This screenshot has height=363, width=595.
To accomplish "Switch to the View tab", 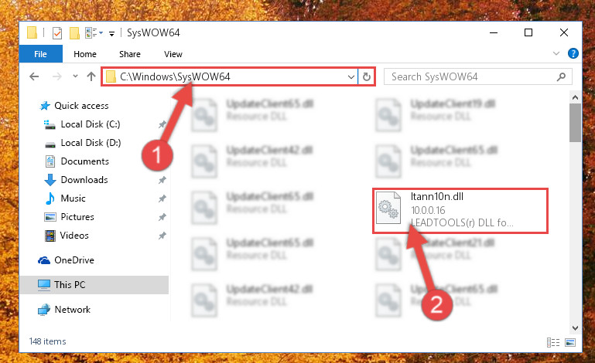I will click(x=173, y=54).
